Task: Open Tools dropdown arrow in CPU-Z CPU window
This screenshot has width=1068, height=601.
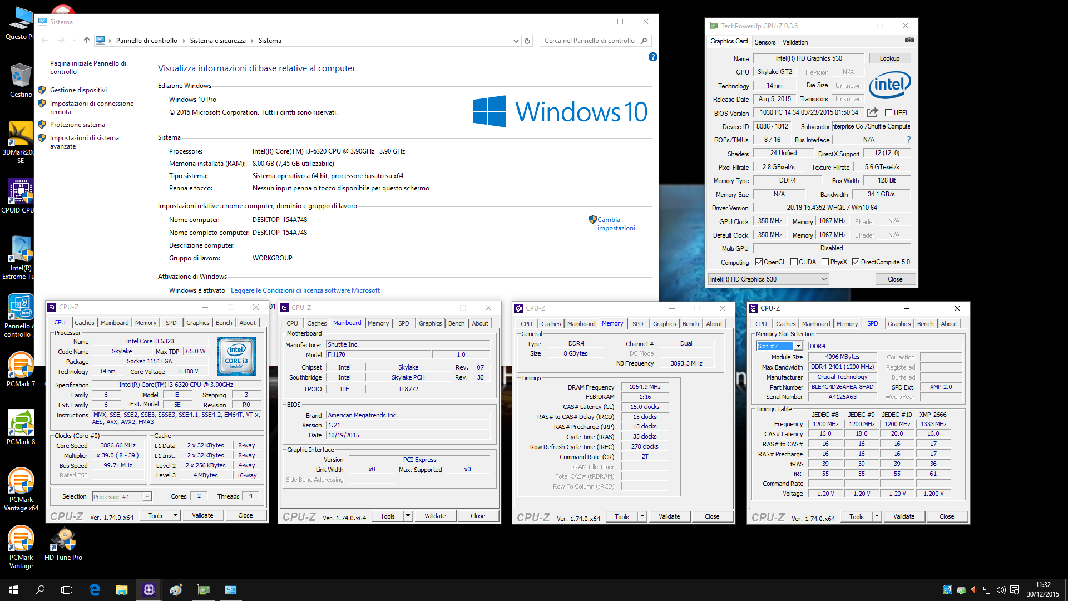Action: coord(175,516)
